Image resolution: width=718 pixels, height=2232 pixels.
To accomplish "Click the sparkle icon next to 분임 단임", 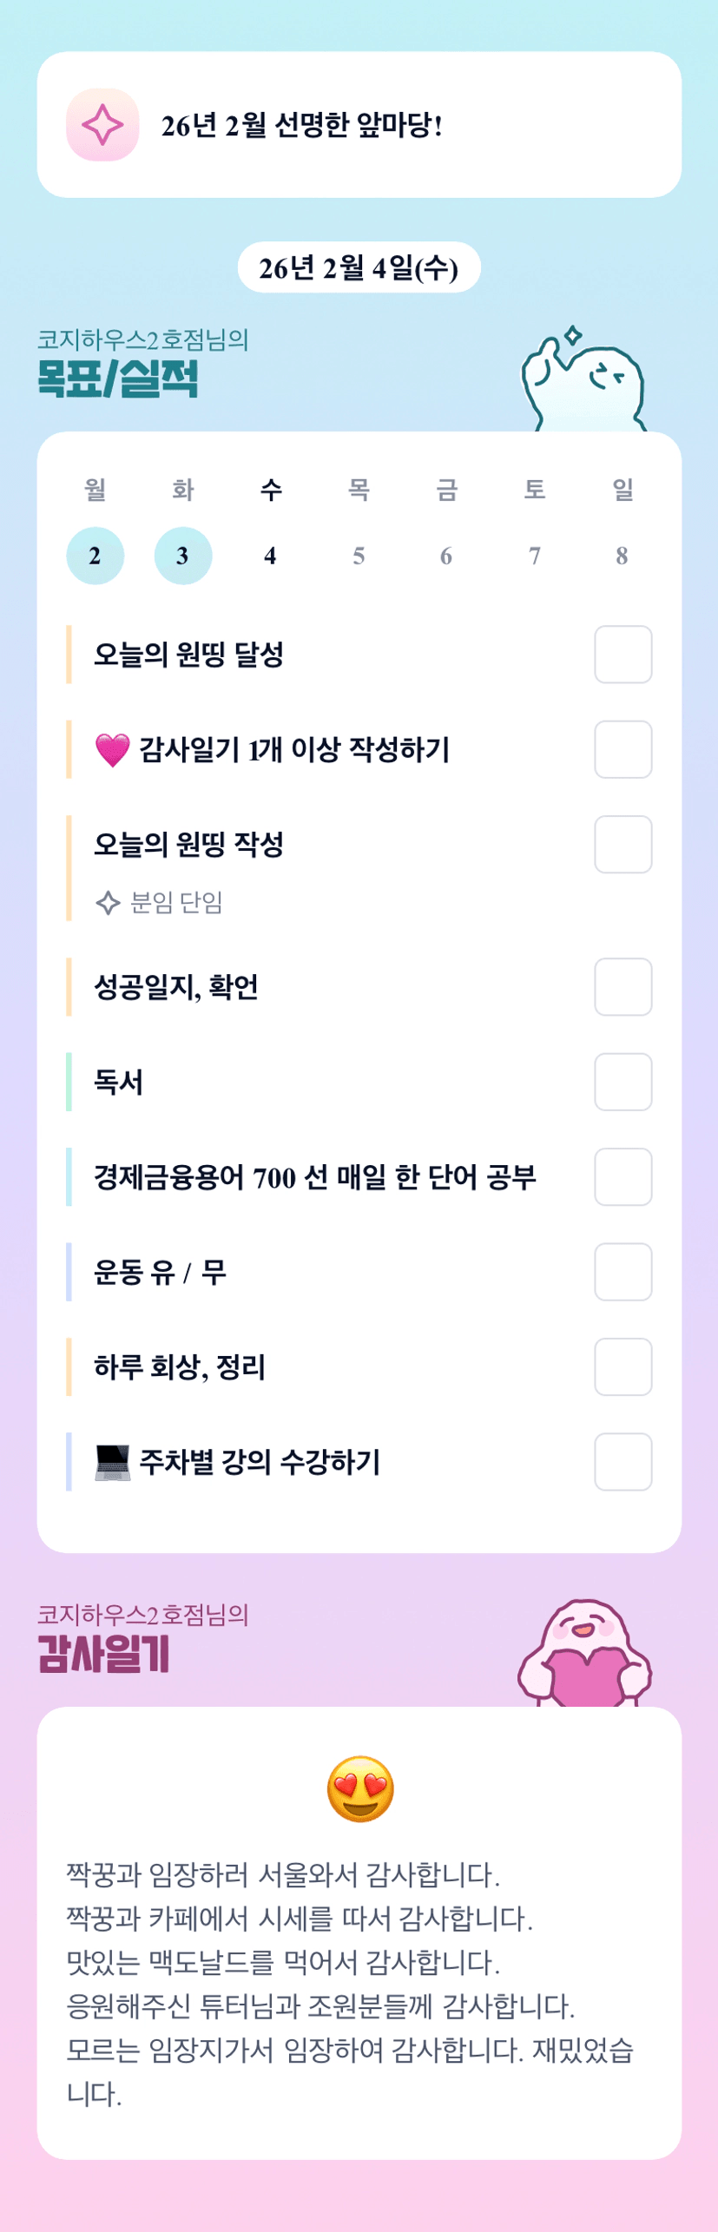I will click(108, 903).
